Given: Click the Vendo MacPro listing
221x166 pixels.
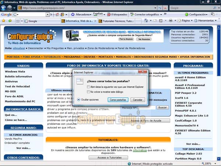Looking at the screenshot, I should point(13,139).
